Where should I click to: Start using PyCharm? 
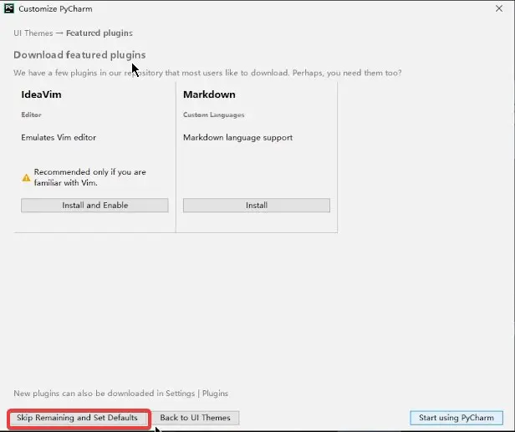tap(456, 418)
